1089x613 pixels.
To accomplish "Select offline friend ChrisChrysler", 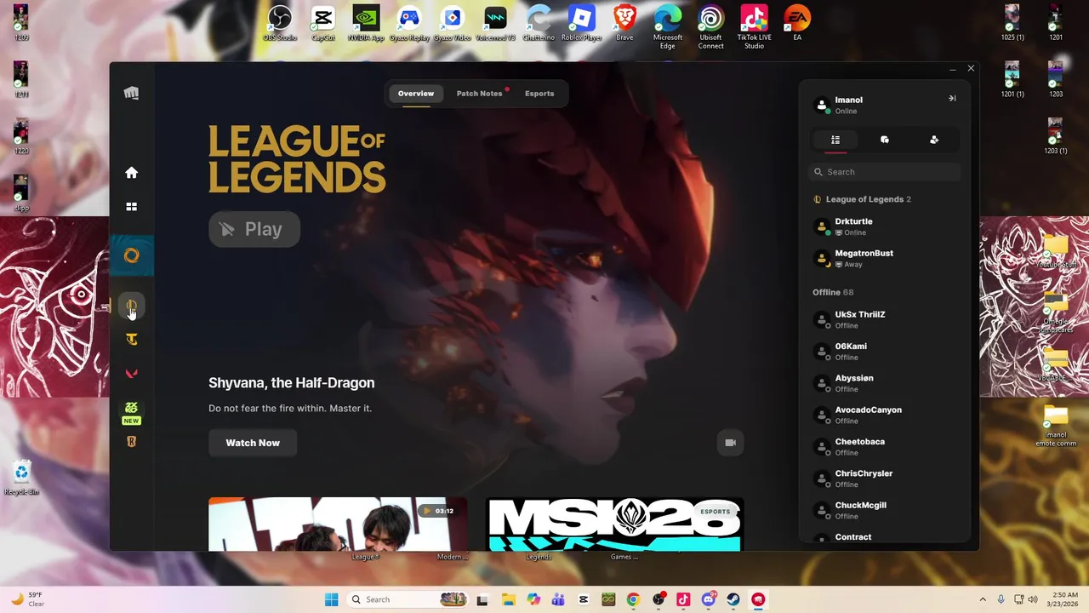I will [x=885, y=478].
